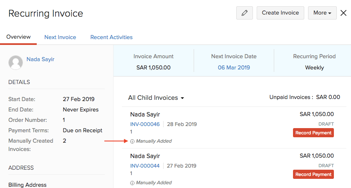Click the 06 Mar 2019 next invoice date
Screen dimensions: 351x188
pyautogui.click(x=234, y=67)
